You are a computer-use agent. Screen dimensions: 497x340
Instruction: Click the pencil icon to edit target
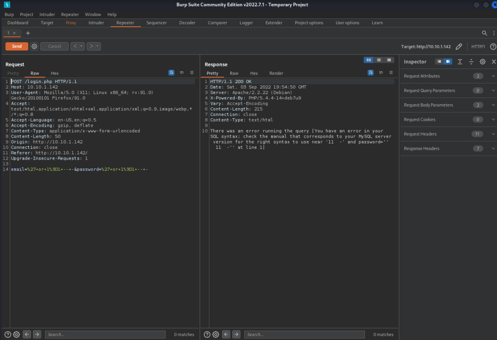[459, 47]
